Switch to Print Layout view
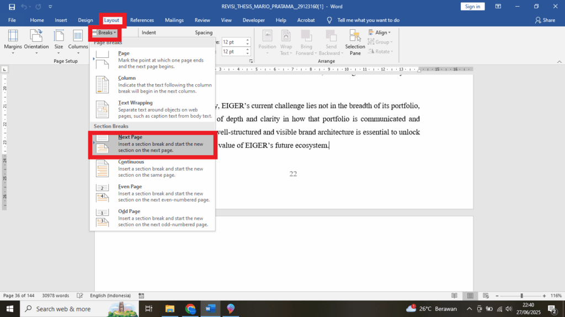 tap(470, 296)
